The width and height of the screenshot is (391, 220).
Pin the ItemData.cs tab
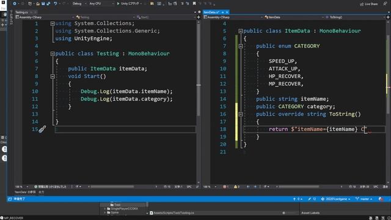(222, 12)
